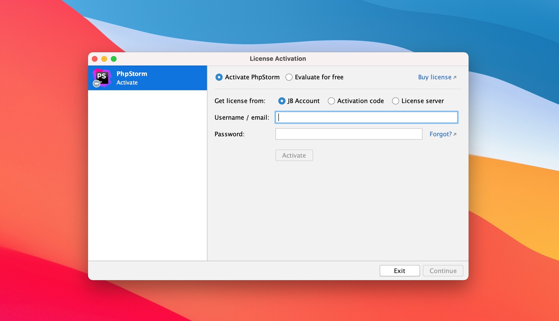Open the Buy license link
559x321 pixels.
(x=437, y=77)
